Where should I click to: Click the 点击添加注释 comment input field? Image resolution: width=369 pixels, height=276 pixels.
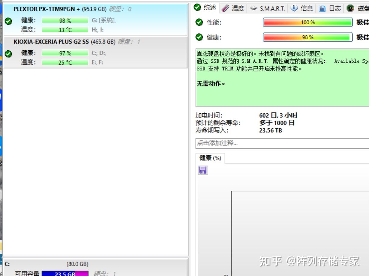[282, 143]
